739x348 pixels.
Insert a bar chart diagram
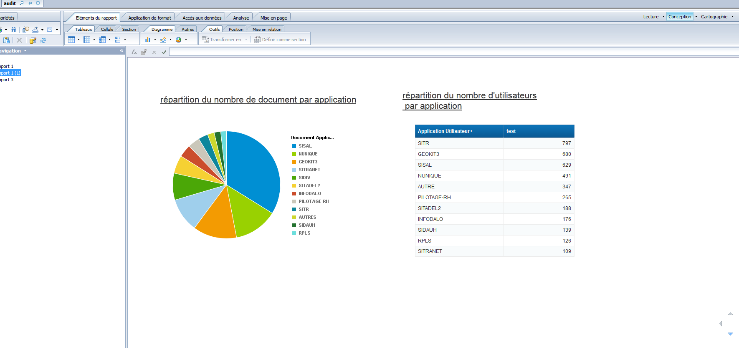click(x=147, y=40)
